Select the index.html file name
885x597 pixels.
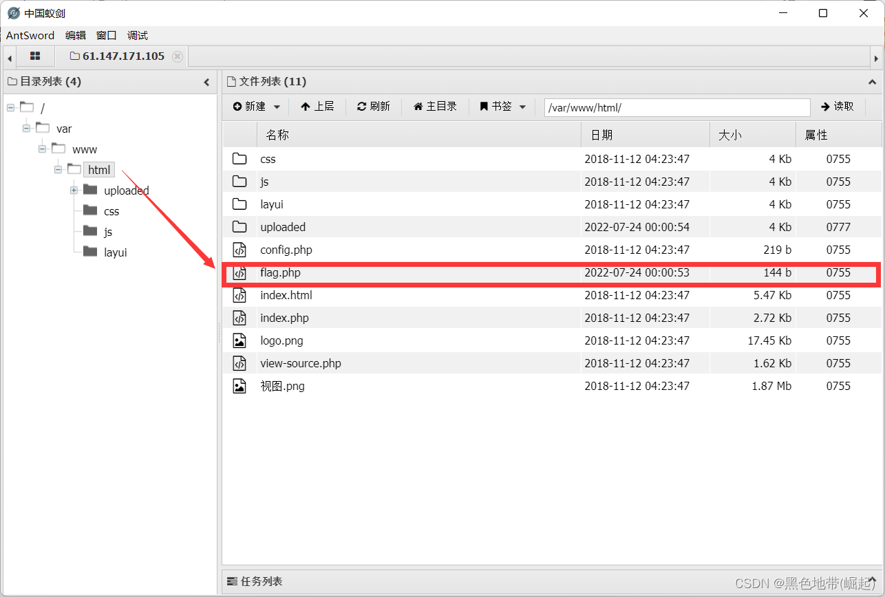click(x=286, y=295)
